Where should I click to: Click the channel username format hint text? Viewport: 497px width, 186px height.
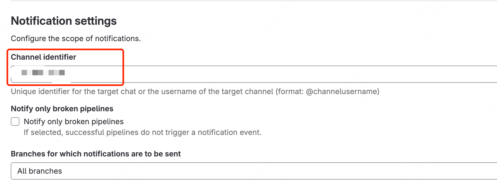point(195,91)
